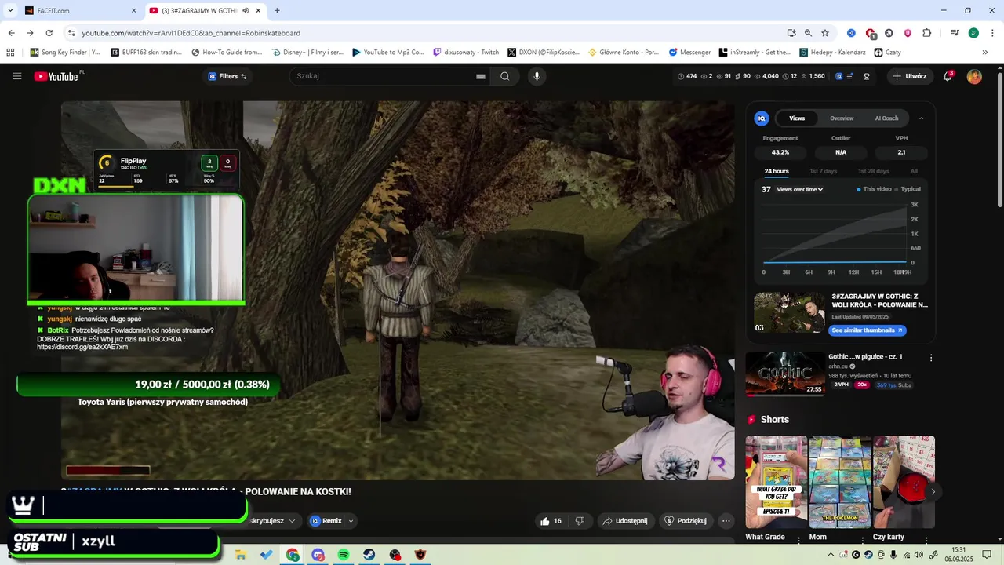Open the Chrome apps grid icon
This screenshot has width=1004, height=565.
point(10,53)
